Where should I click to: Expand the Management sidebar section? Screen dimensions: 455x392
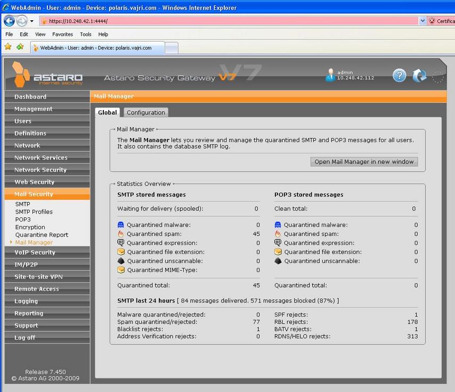tap(47, 109)
